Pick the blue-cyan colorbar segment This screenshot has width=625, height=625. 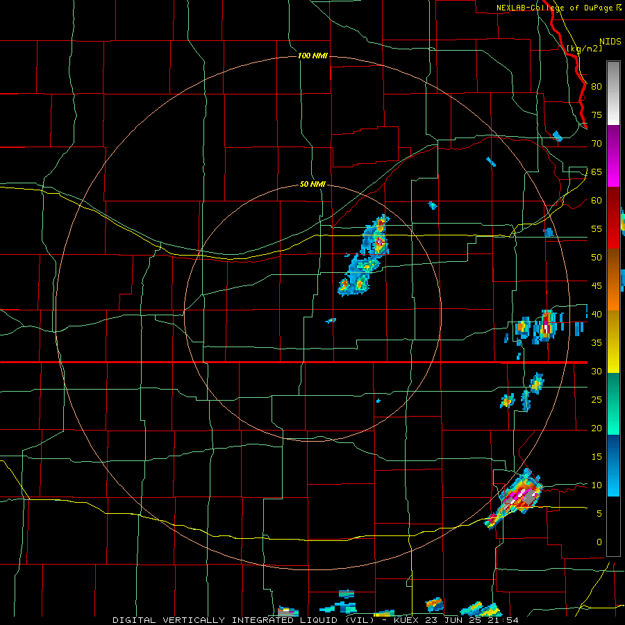point(613,465)
